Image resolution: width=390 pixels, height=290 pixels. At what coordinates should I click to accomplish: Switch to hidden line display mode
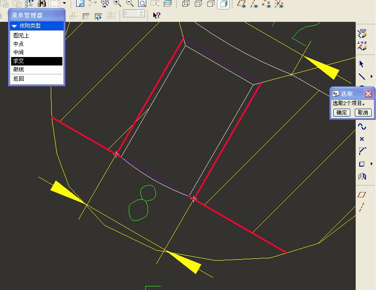point(198,4)
